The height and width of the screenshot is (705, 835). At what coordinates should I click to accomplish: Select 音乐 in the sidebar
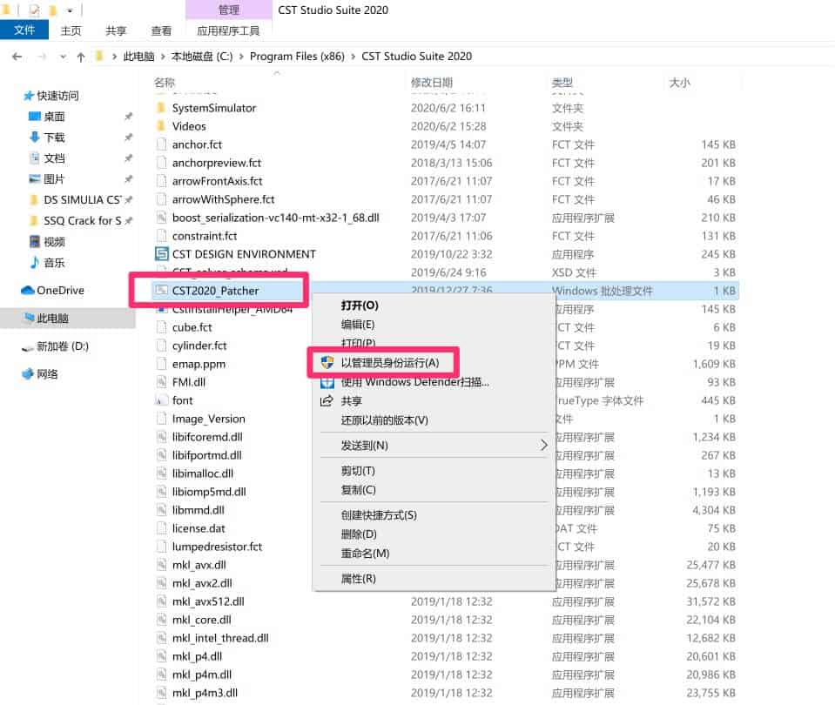[54, 263]
